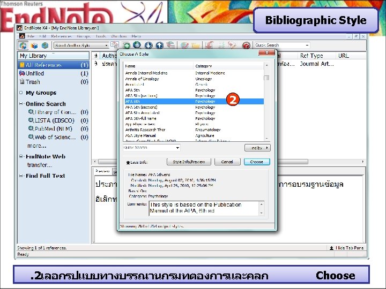Click the more... link under Online Search
386x289 pixels.
(36, 146)
